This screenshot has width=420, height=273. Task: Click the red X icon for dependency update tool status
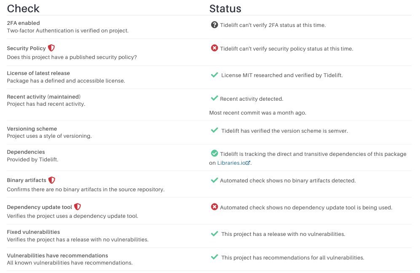tap(214, 207)
